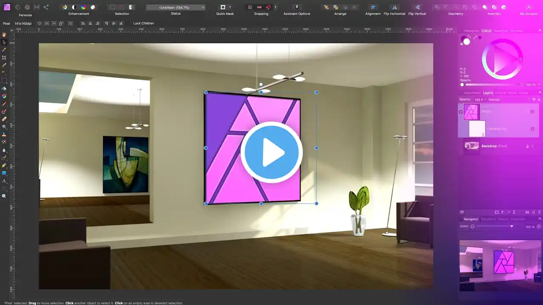Switch to the Colour tab
Image resolution: width=543 pixels, height=305 pixels.
click(486, 31)
